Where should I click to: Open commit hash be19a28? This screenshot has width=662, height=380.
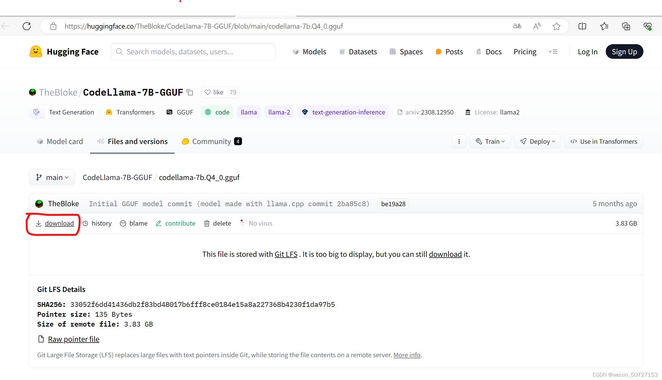(393, 204)
